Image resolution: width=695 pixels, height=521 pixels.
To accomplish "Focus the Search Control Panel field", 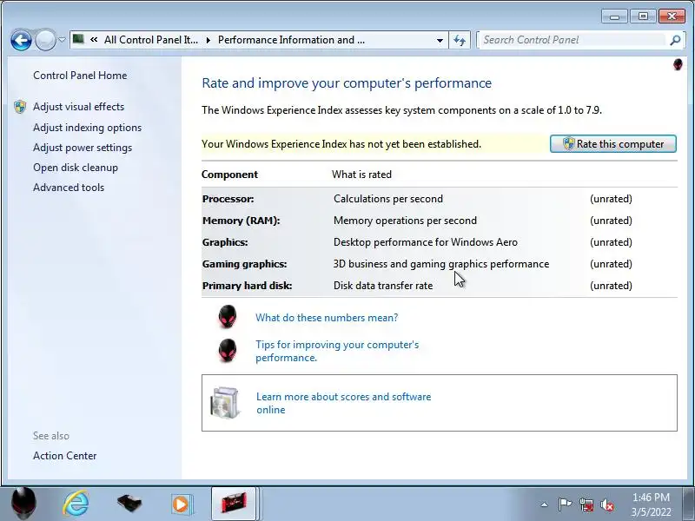I will [x=573, y=40].
